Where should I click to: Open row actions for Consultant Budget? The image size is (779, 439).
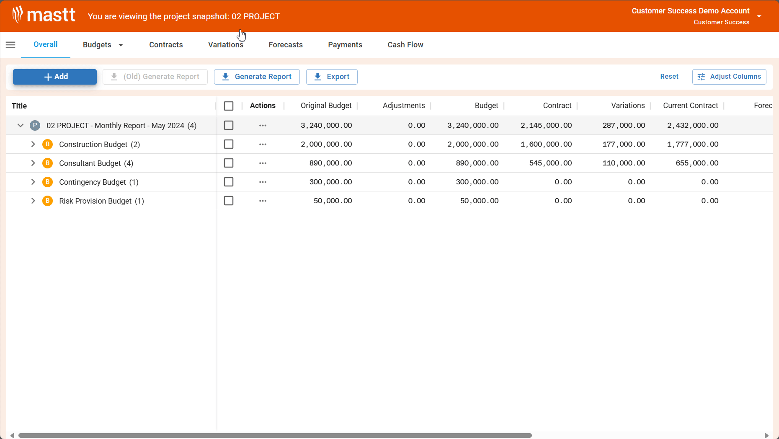coord(263,163)
